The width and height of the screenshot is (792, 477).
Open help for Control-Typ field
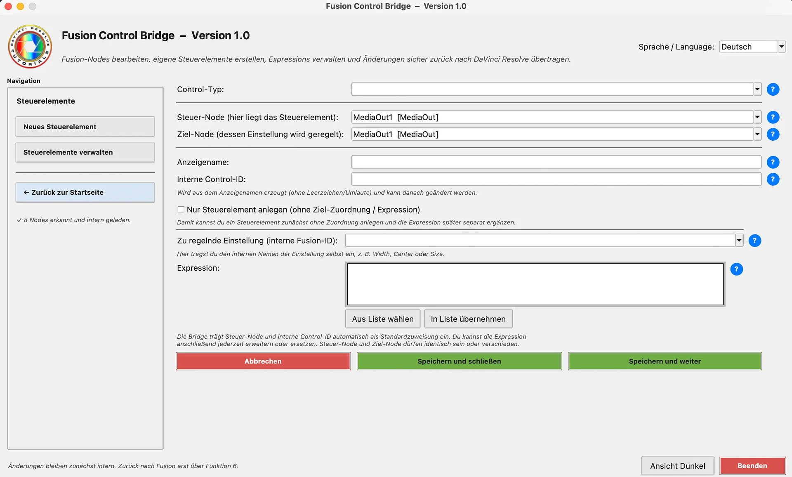pyautogui.click(x=773, y=89)
